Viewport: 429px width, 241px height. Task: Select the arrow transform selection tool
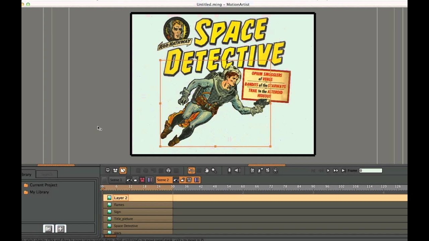191,171
